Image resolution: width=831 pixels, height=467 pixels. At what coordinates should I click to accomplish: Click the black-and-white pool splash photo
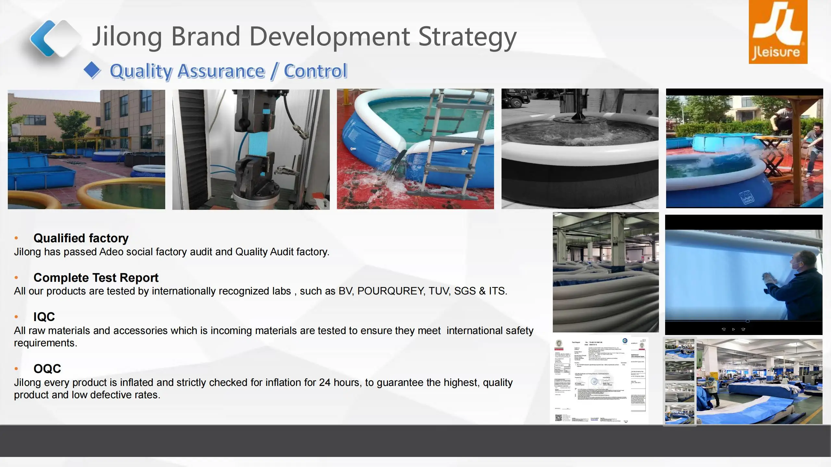click(x=580, y=149)
